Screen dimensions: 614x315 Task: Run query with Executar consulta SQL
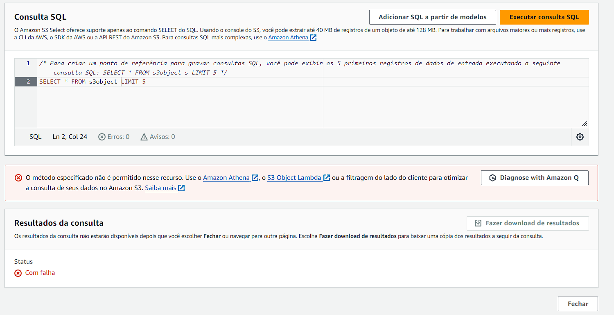544,17
